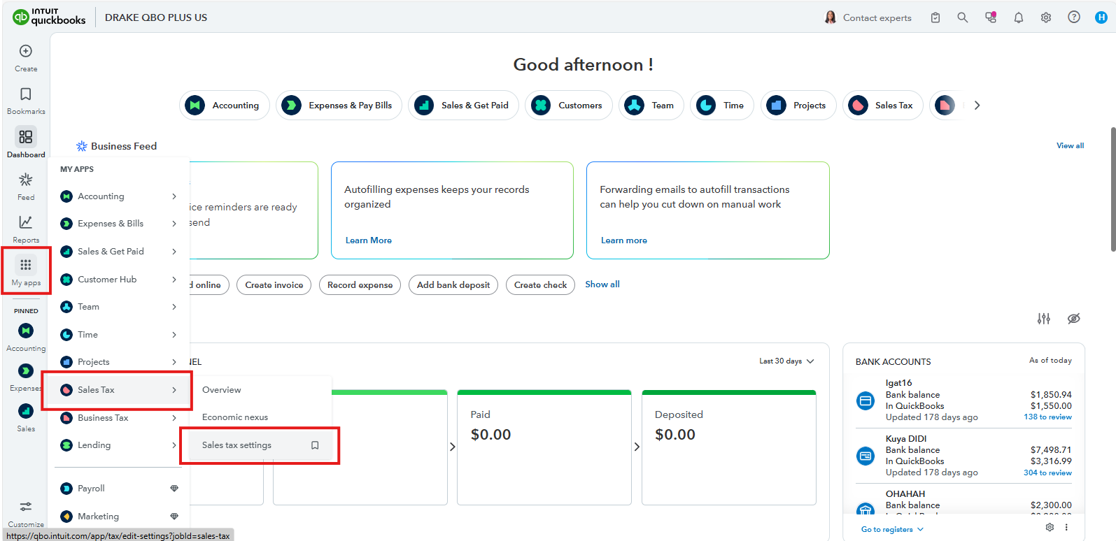The width and height of the screenshot is (1116, 541).
Task: Open Bookmarks in the left sidebar
Action: [26, 94]
